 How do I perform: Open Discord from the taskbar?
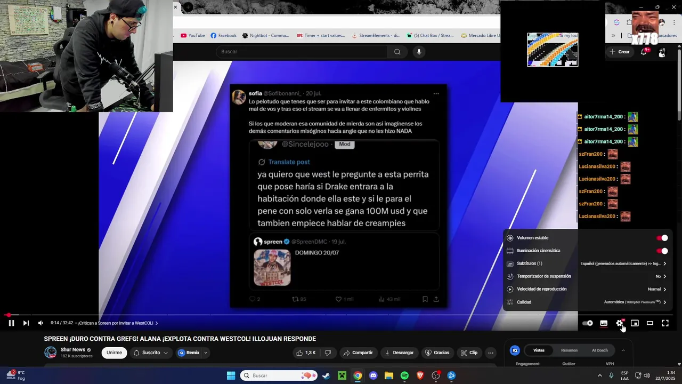pyautogui.click(x=373, y=375)
